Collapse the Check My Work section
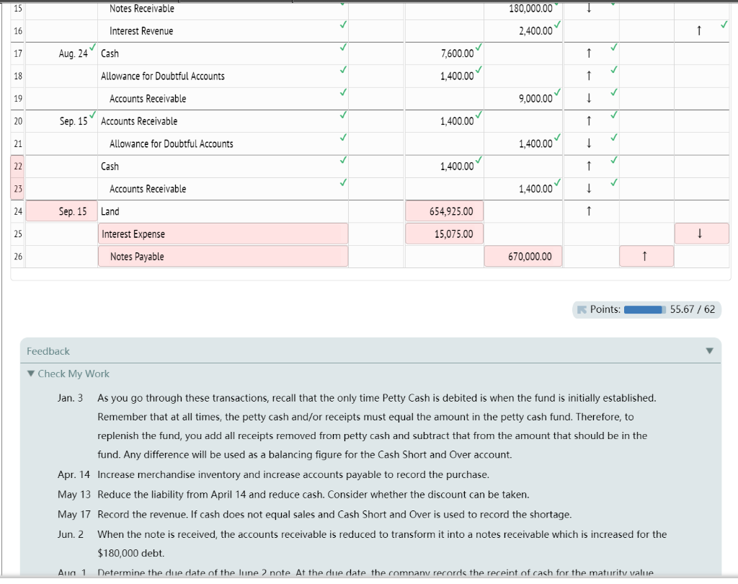Viewport: 738px width, 584px height. tap(30, 373)
